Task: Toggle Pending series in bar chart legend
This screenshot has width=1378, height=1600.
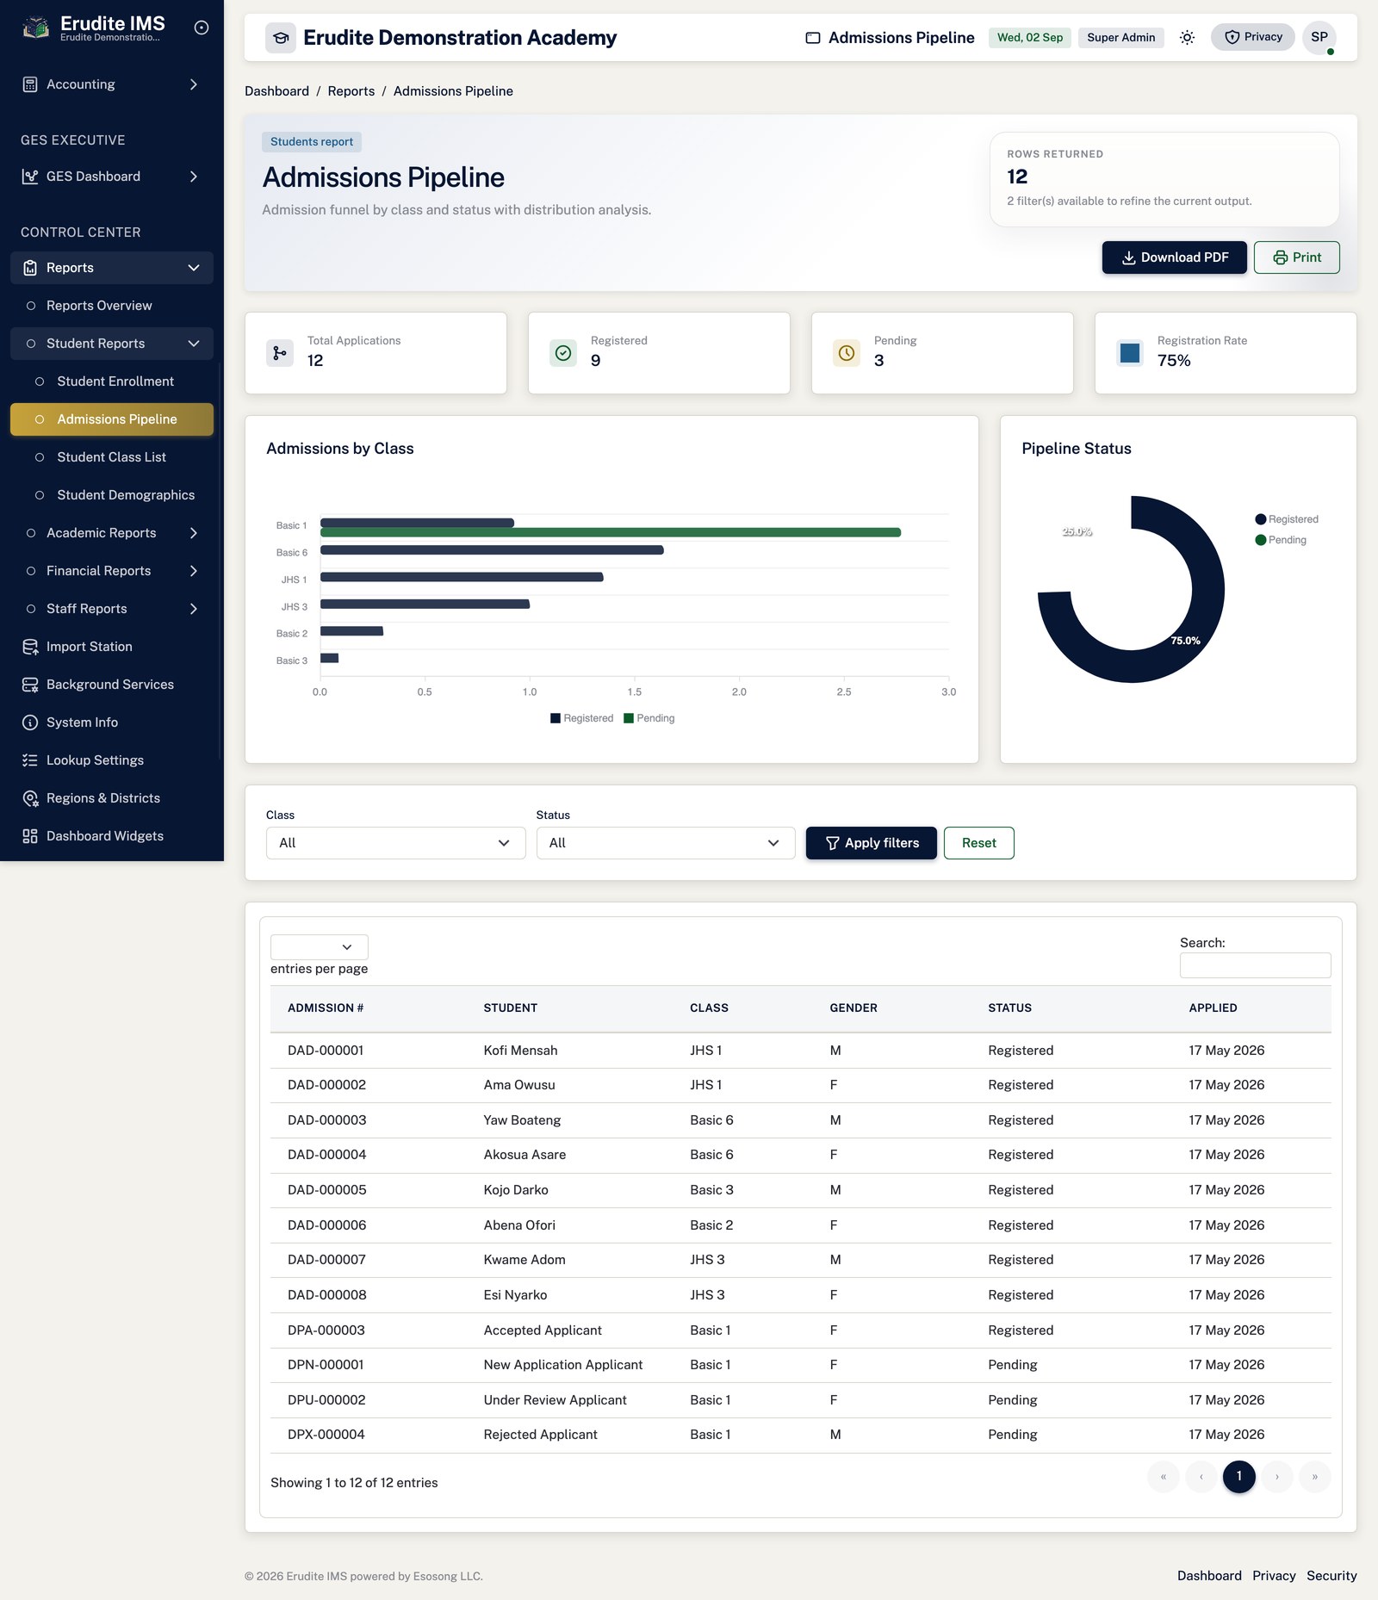Action: tap(649, 718)
